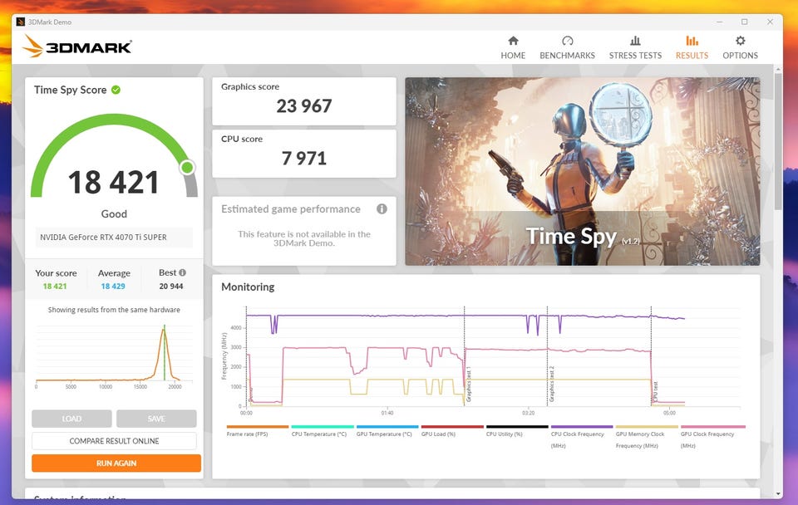The image size is (798, 505).
Task: Click the NVIDIA GeForce RTX 4070 Ti SUPER label
Action: coord(103,237)
